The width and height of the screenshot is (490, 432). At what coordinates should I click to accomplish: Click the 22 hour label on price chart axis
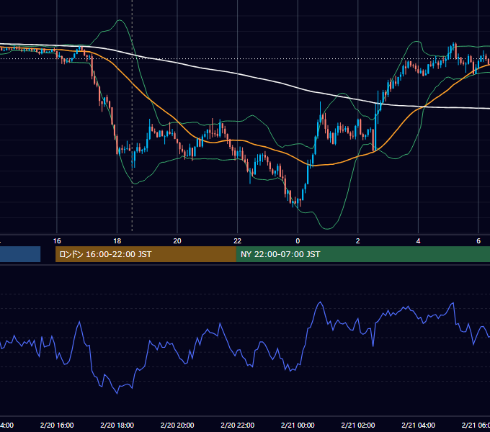pos(238,241)
